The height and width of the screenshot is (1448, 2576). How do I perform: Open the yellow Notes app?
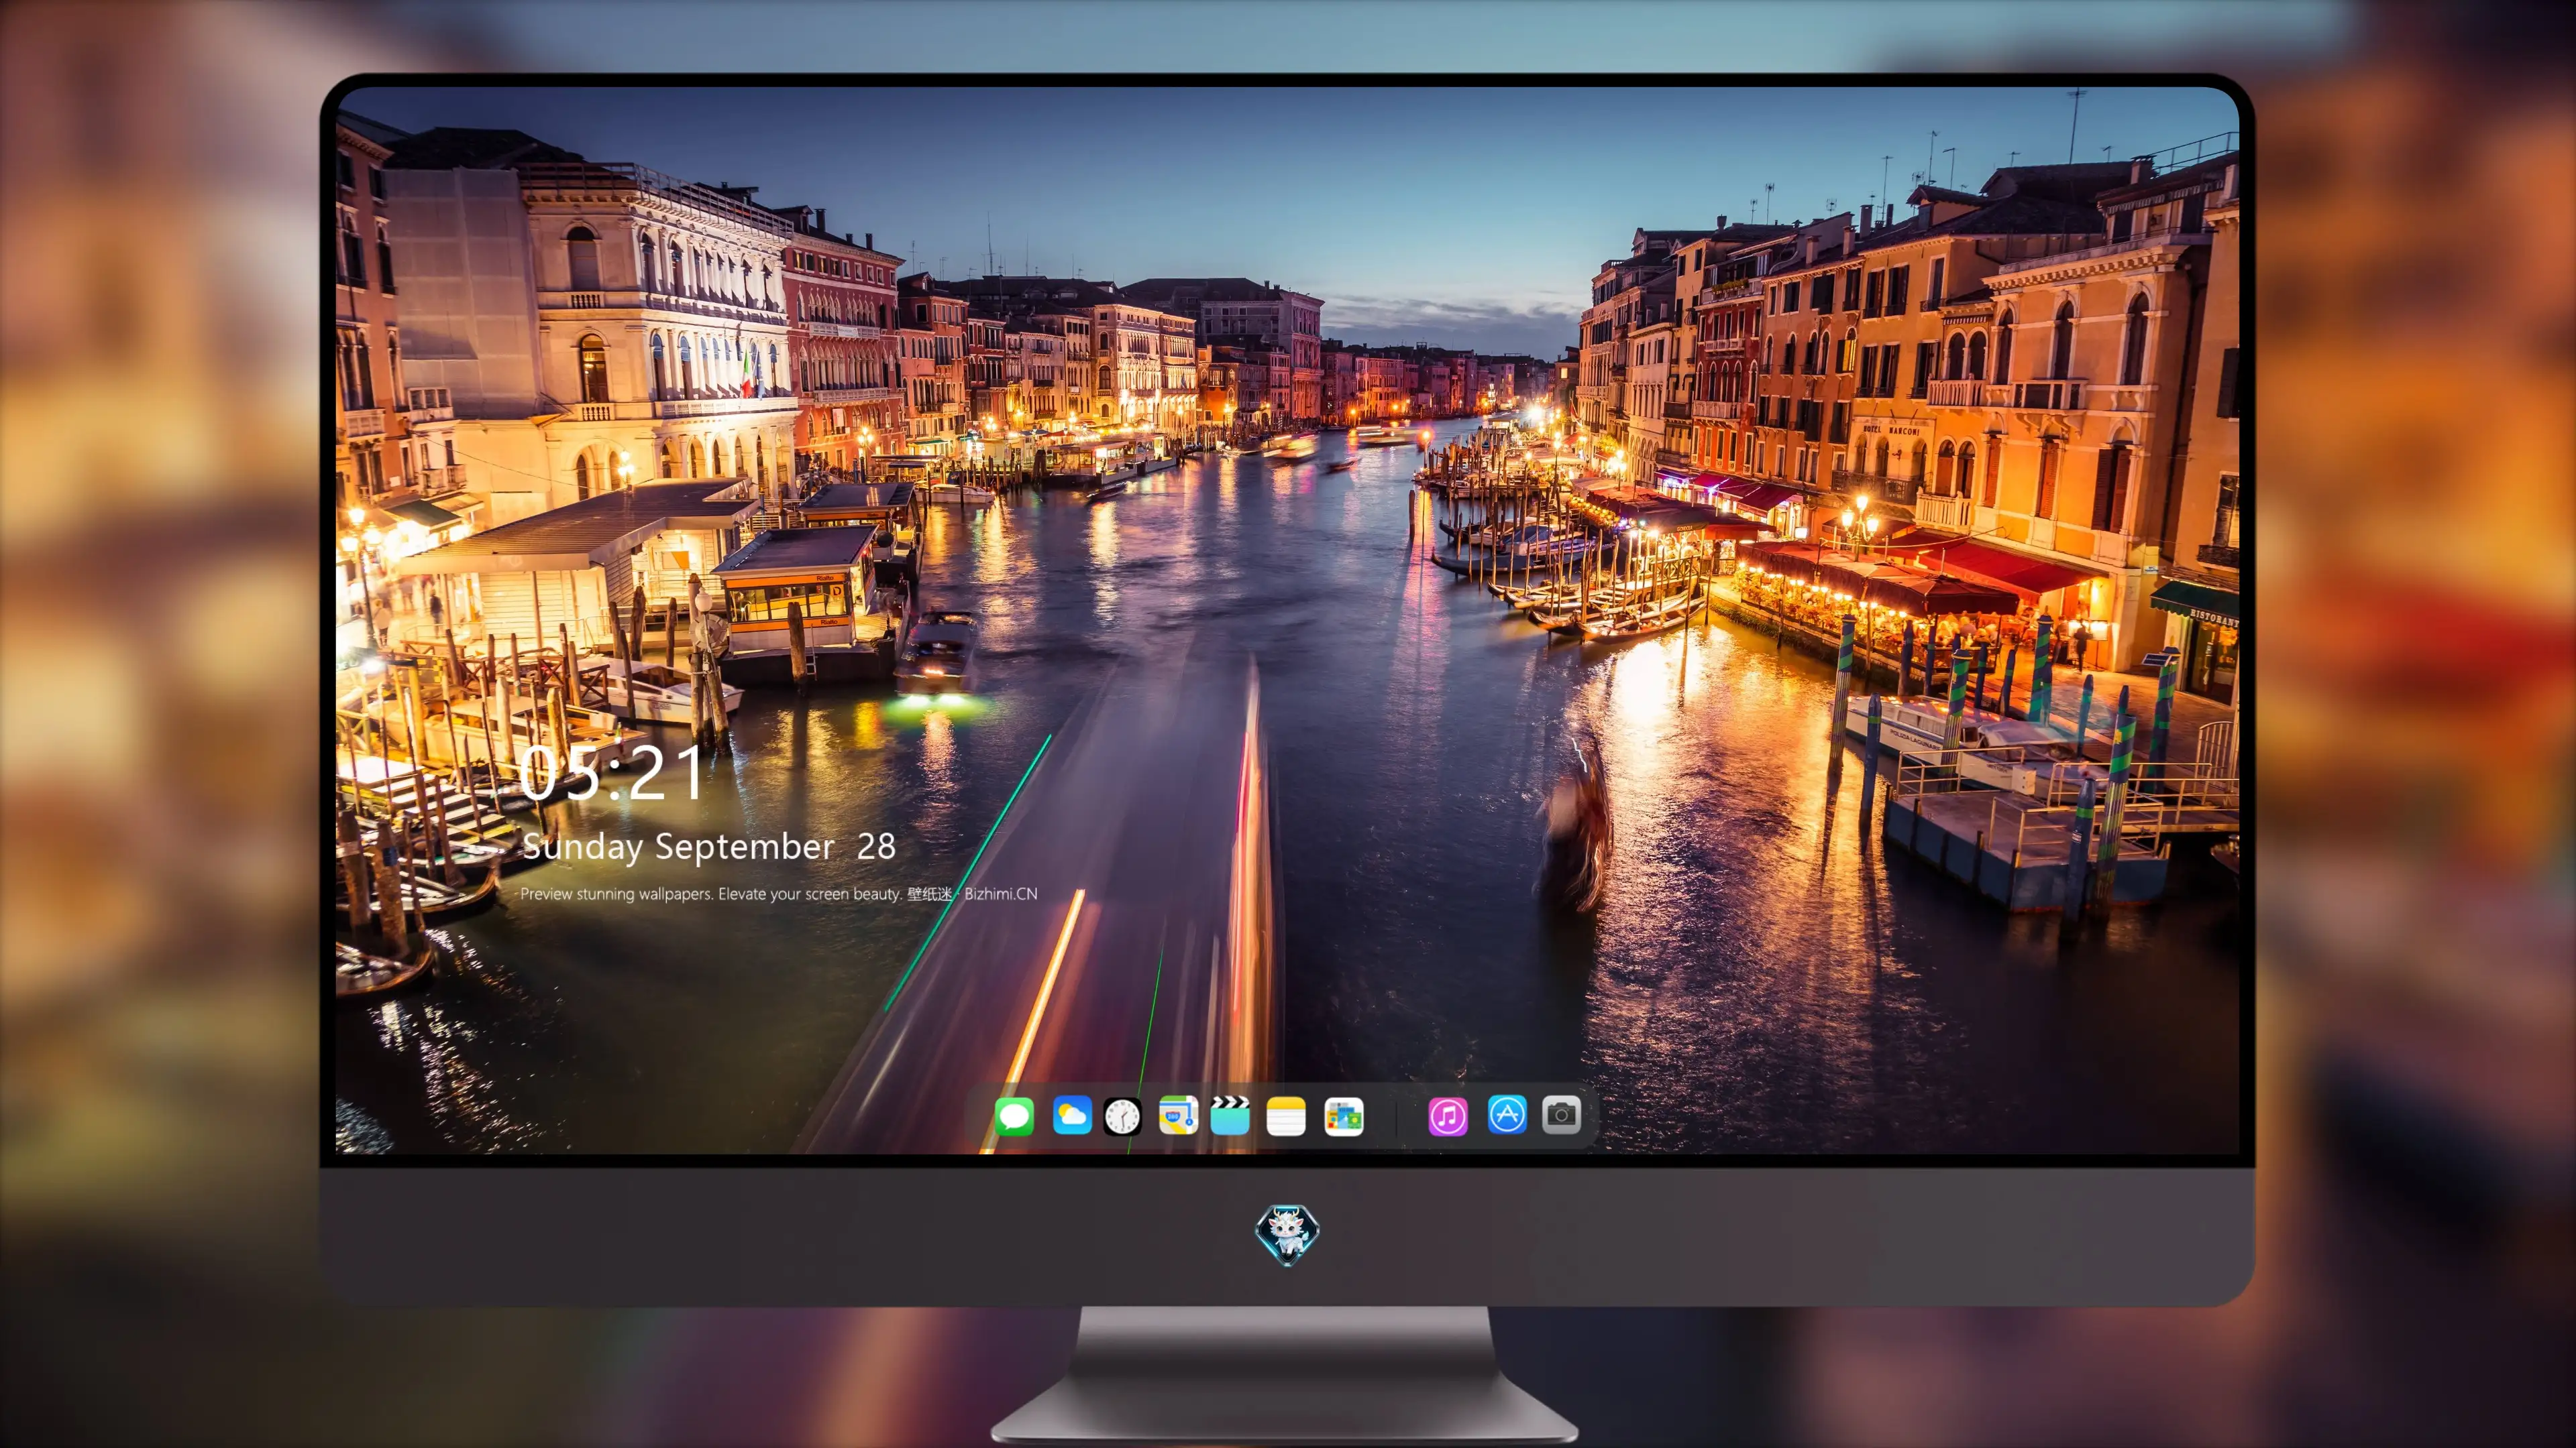coord(1286,1116)
